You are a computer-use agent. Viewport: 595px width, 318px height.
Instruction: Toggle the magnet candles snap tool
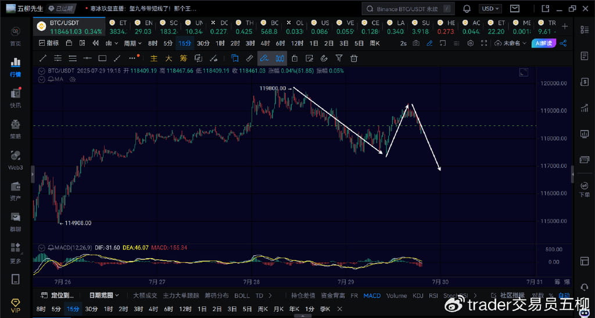[x=279, y=59]
